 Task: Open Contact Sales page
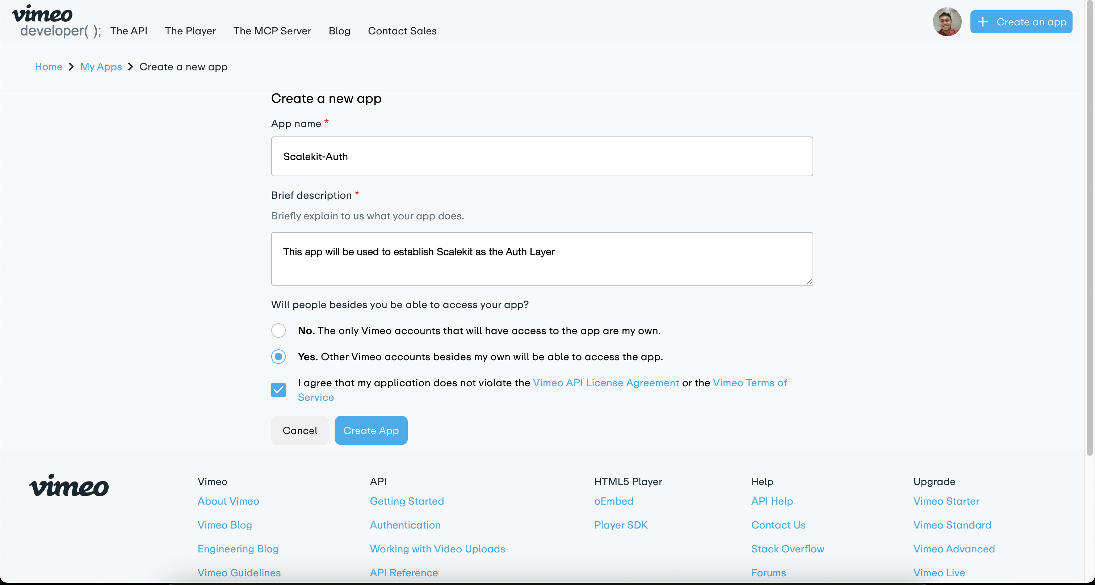[402, 30]
